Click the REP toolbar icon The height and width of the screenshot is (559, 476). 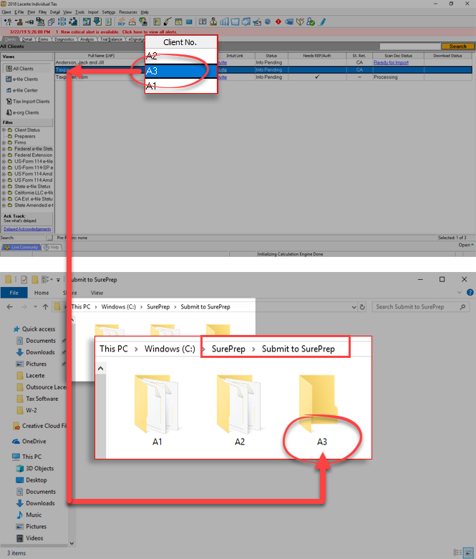tap(121, 21)
